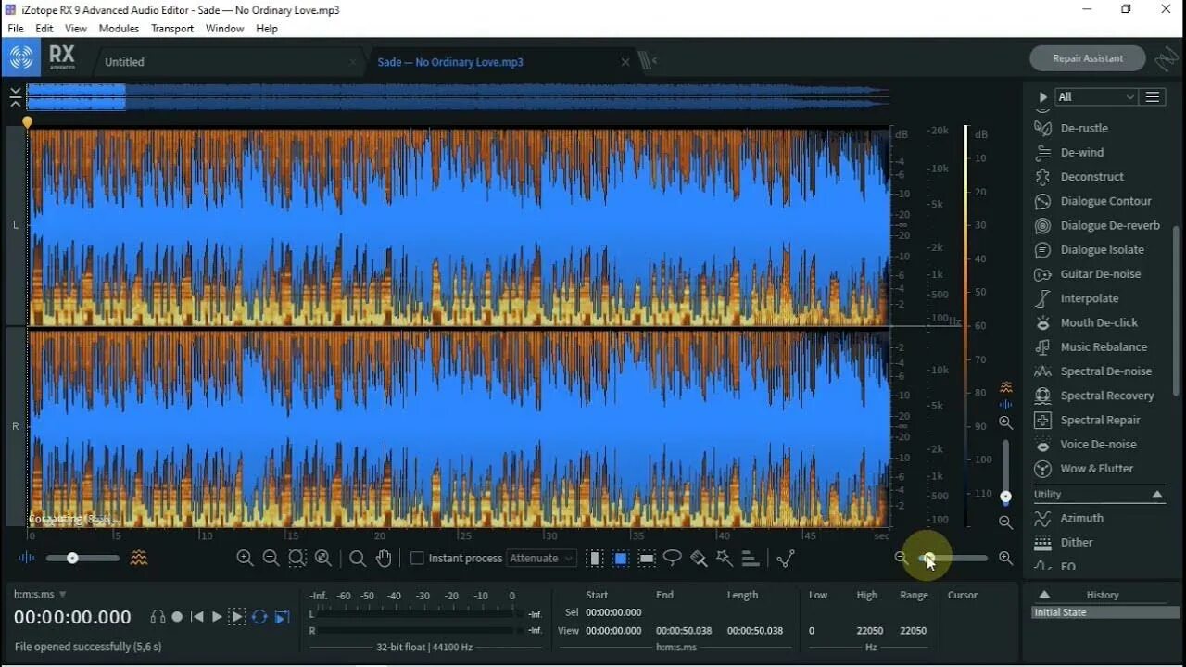The width and height of the screenshot is (1186, 667).
Task: Select the Lasso selection tool
Action: tap(673, 558)
